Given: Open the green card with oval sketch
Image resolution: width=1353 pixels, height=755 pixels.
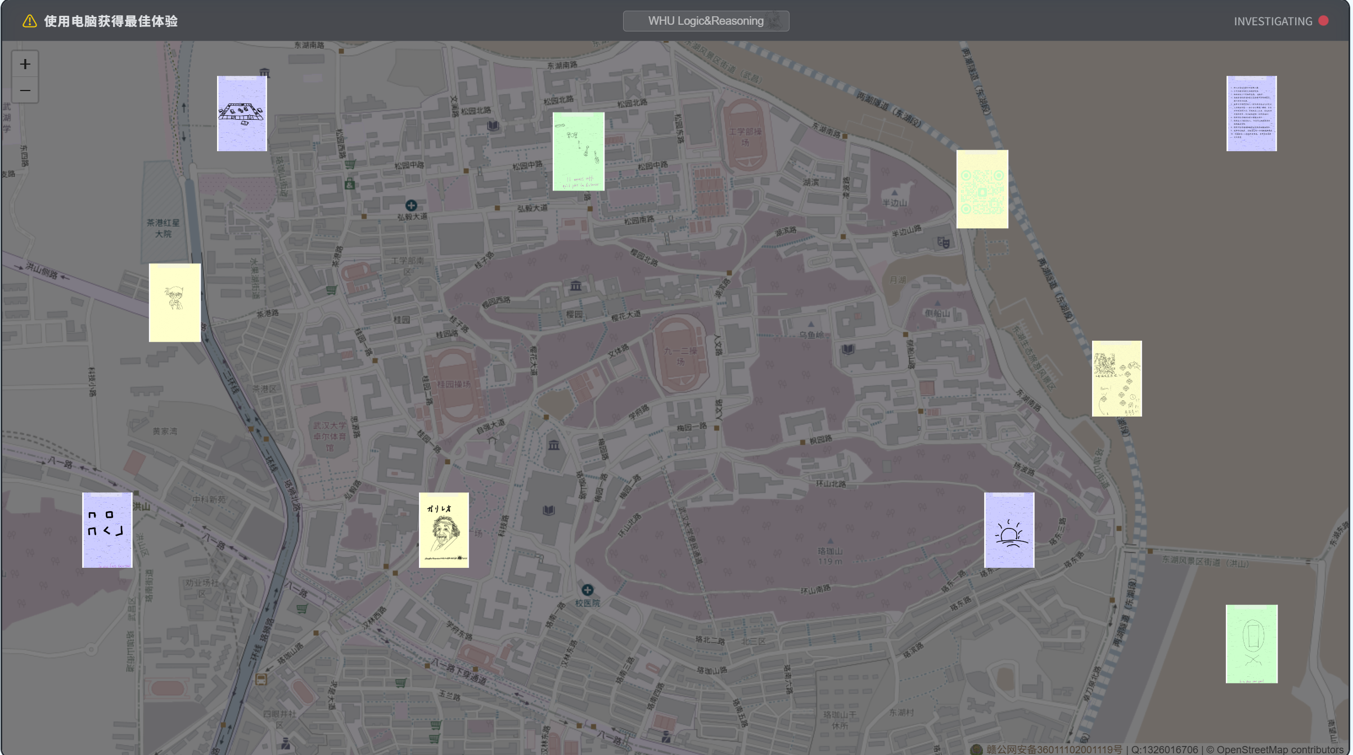Looking at the screenshot, I should click(1251, 644).
